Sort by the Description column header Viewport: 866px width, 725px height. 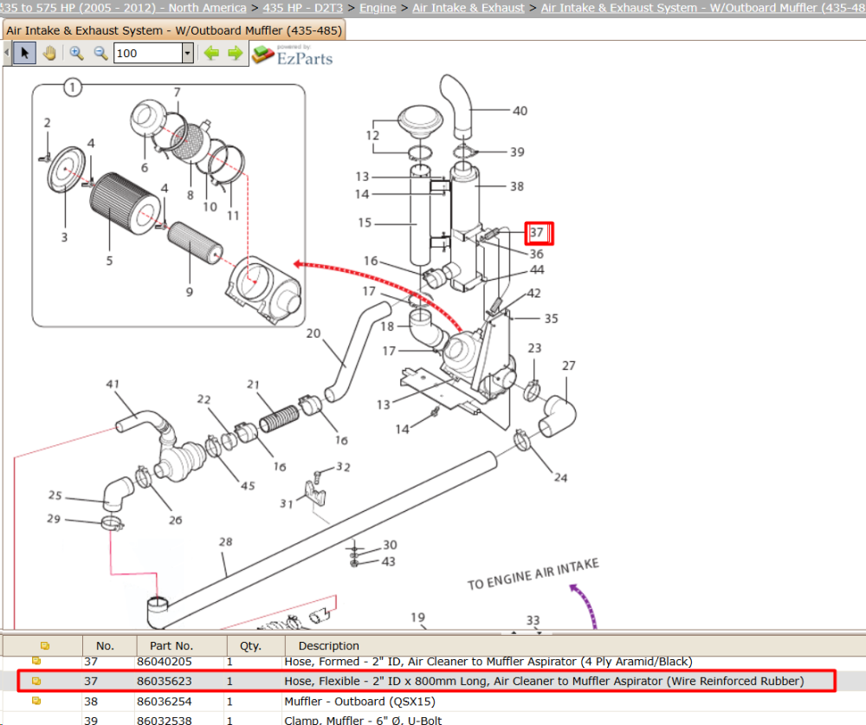328,645
